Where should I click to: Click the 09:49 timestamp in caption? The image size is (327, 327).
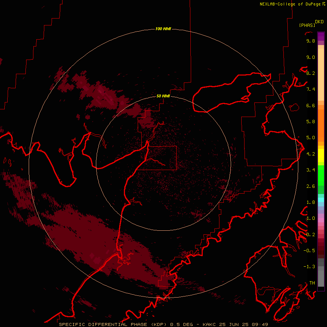click(x=260, y=324)
